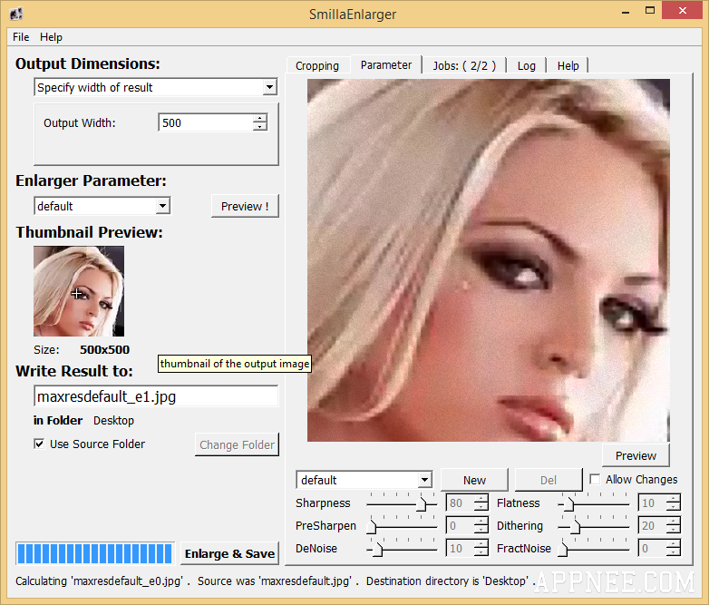
Task: Enable the Allow Changes checkbox
Action: coord(595,479)
